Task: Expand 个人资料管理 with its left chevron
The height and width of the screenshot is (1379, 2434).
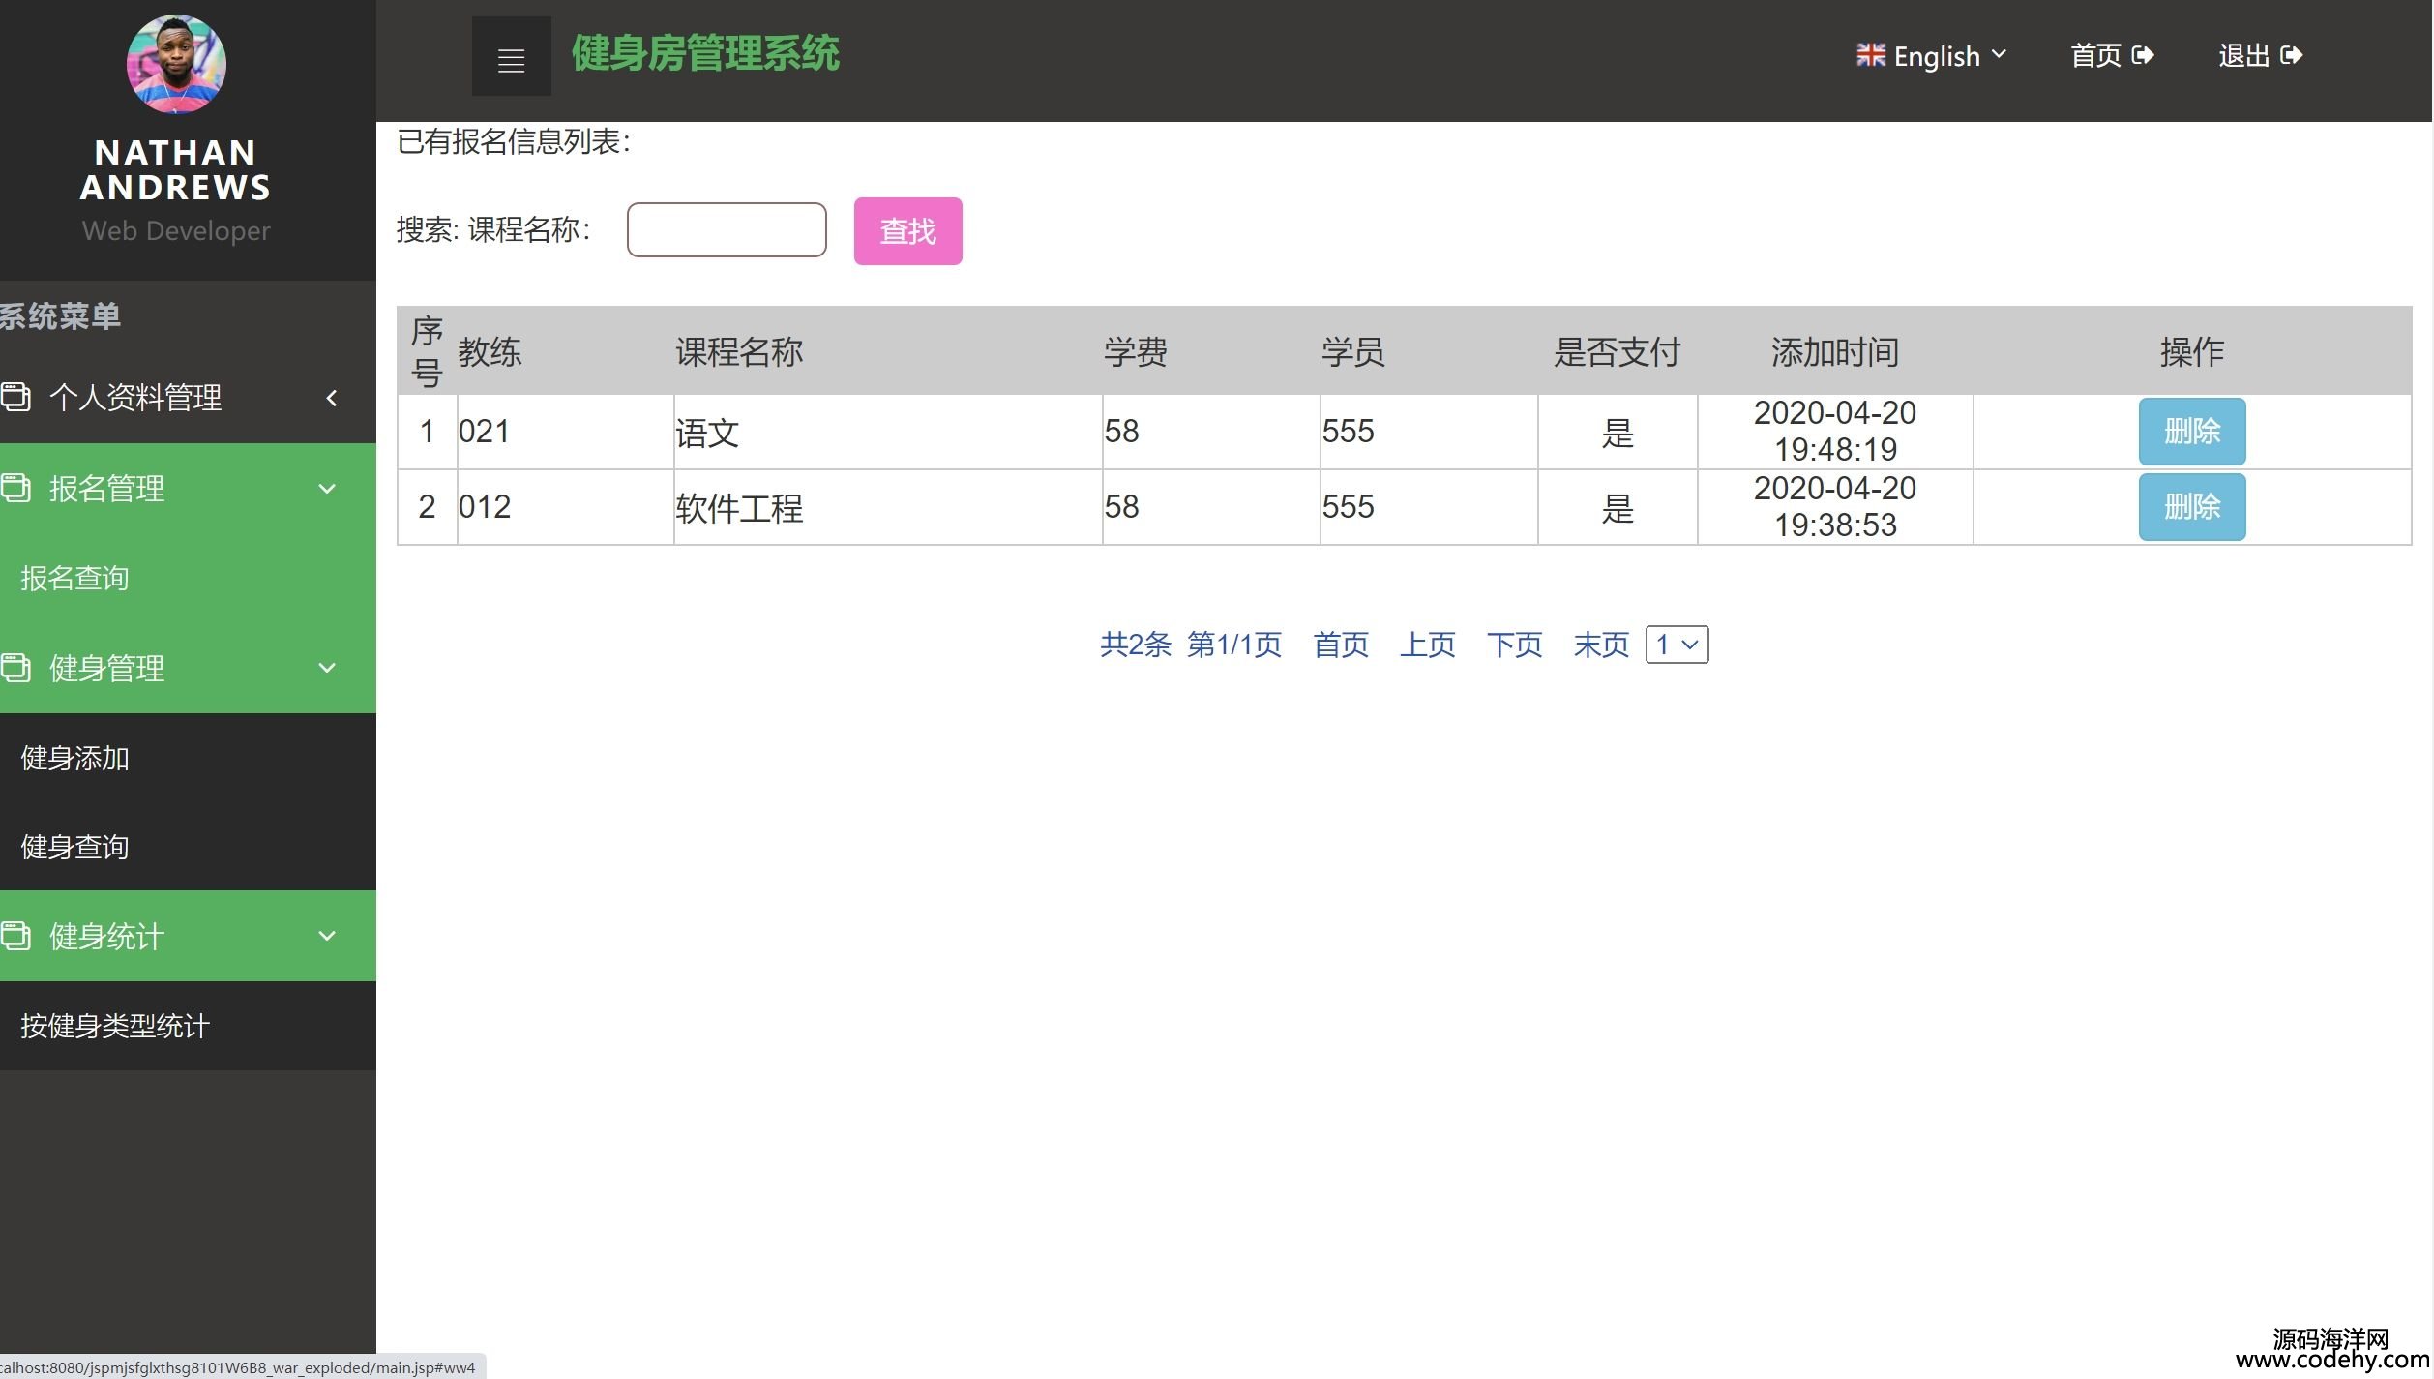Action: (x=331, y=398)
